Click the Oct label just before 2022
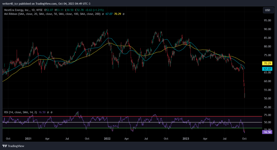 (x=87, y=139)
